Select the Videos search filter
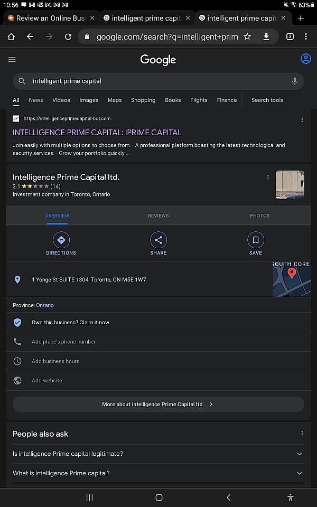Image resolution: width=317 pixels, height=507 pixels. [61, 100]
